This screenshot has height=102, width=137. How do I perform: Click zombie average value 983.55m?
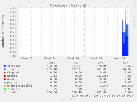click(x=103, y=76)
